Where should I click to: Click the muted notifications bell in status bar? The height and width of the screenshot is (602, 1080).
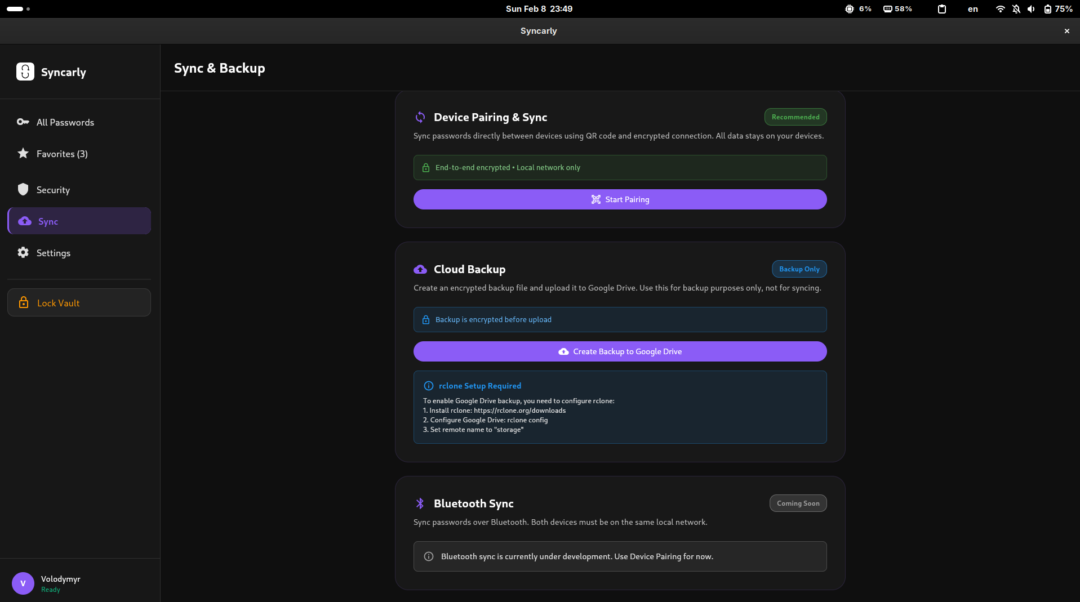1015,9
